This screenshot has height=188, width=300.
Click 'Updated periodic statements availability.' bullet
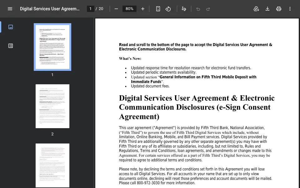tap(163, 72)
